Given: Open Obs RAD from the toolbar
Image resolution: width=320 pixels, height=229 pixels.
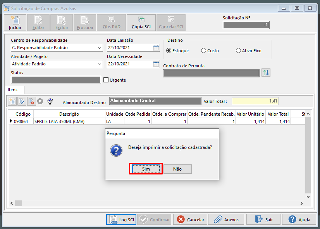Looking at the screenshot, I should pos(112,22).
